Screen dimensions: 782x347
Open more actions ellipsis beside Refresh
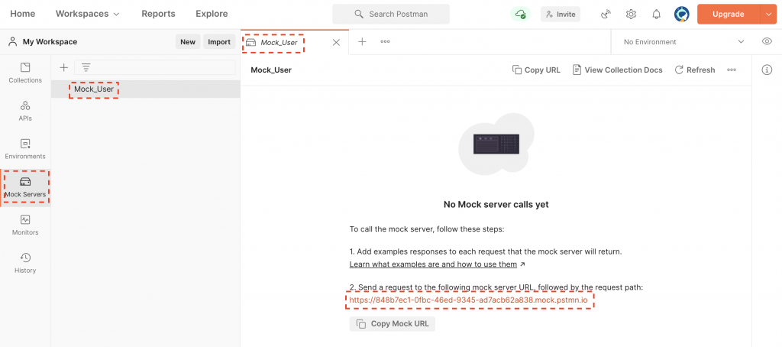732,70
